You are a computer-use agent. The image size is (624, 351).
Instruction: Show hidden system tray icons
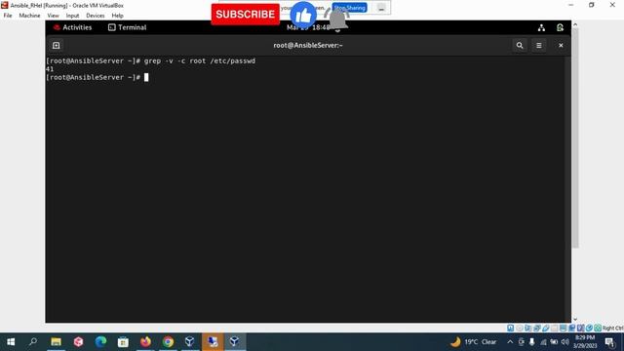[x=510, y=342]
